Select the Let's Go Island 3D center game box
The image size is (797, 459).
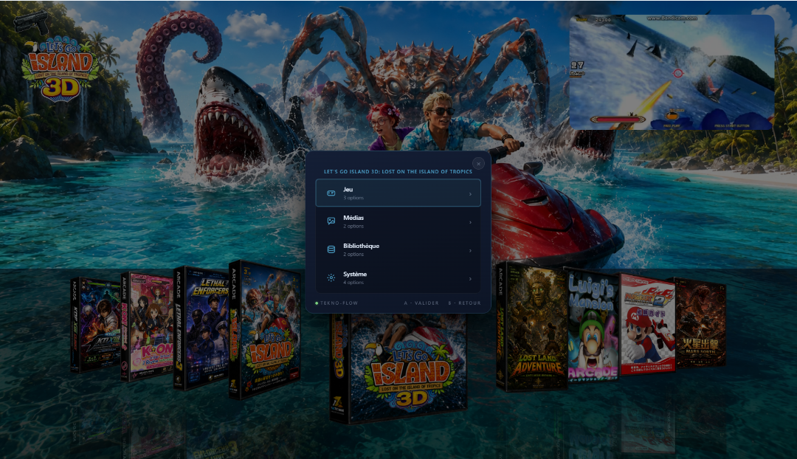click(398, 368)
